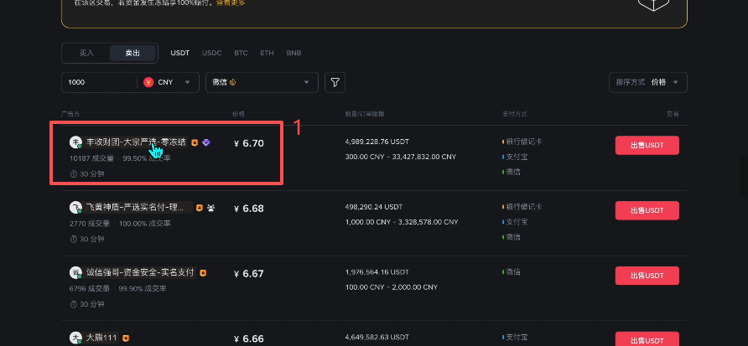This screenshot has width=748, height=346.
Task: Click the purple diamond badge beside 丰收财团
Action: [205, 142]
